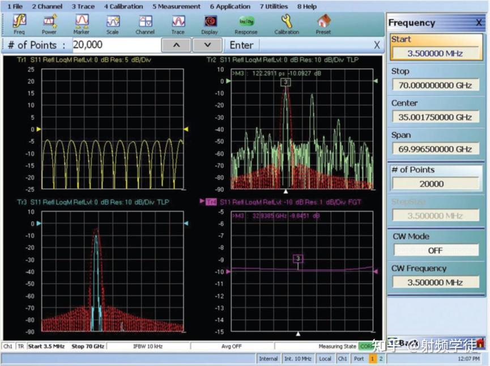This screenshot has width=490, height=366.
Task: Open the Stop frequency field in panel
Action: coord(435,85)
